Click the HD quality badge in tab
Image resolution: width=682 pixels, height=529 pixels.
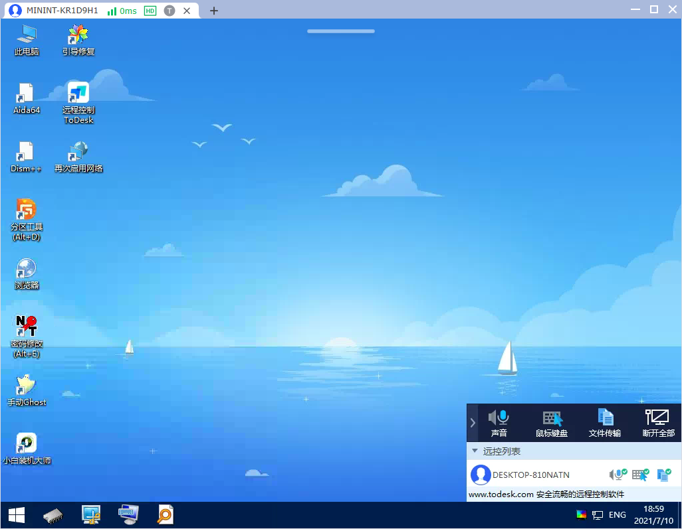(150, 11)
